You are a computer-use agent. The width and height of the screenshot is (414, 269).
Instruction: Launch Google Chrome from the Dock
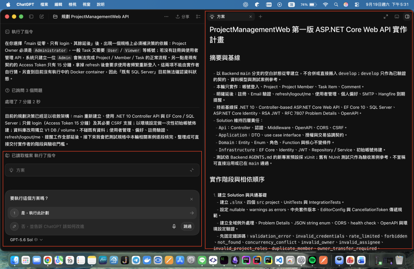coord(48,260)
